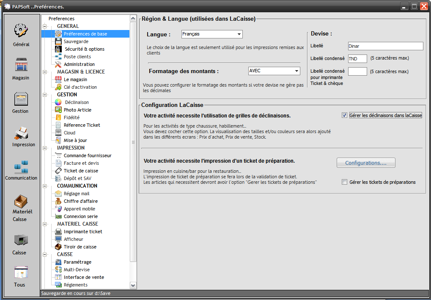Click the Impression printer icon
Screen dimensions: 431x300
click(x=21, y=133)
